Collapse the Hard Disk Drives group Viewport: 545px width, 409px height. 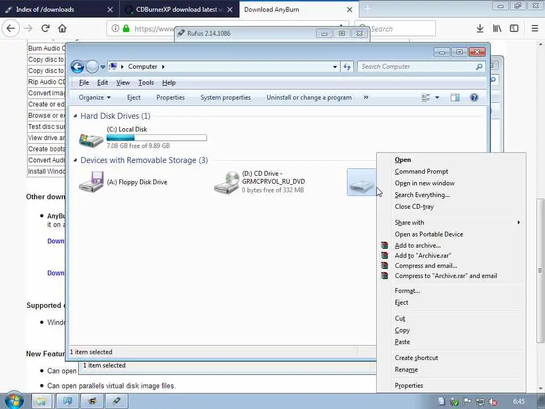coord(75,116)
